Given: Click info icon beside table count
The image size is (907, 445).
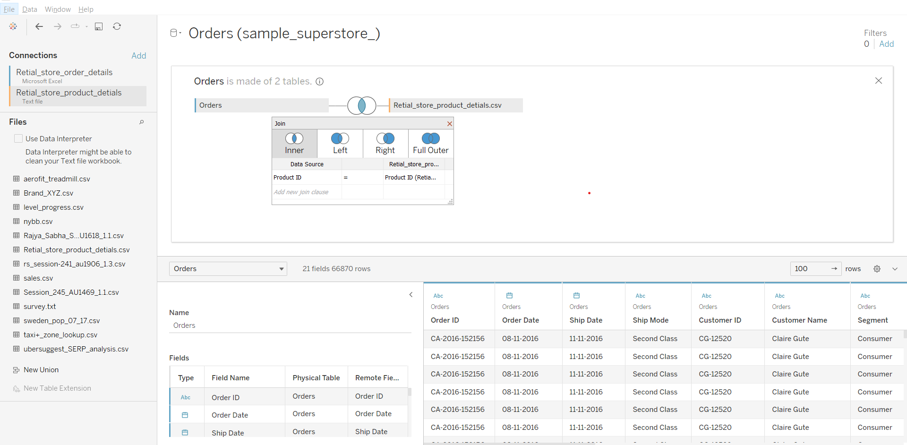Looking at the screenshot, I should 319,82.
